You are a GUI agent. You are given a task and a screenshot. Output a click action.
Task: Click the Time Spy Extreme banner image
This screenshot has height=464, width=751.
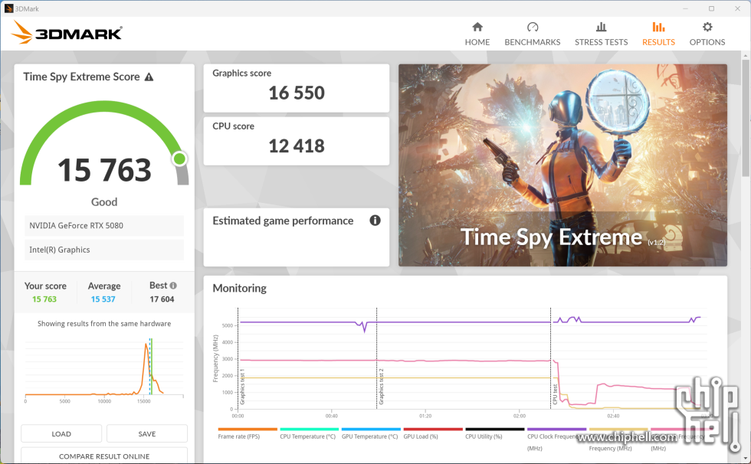coord(562,165)
